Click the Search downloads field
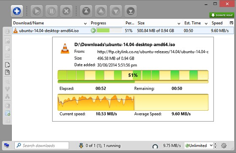This screenshot has height=153, width=236. click(42, 145)
